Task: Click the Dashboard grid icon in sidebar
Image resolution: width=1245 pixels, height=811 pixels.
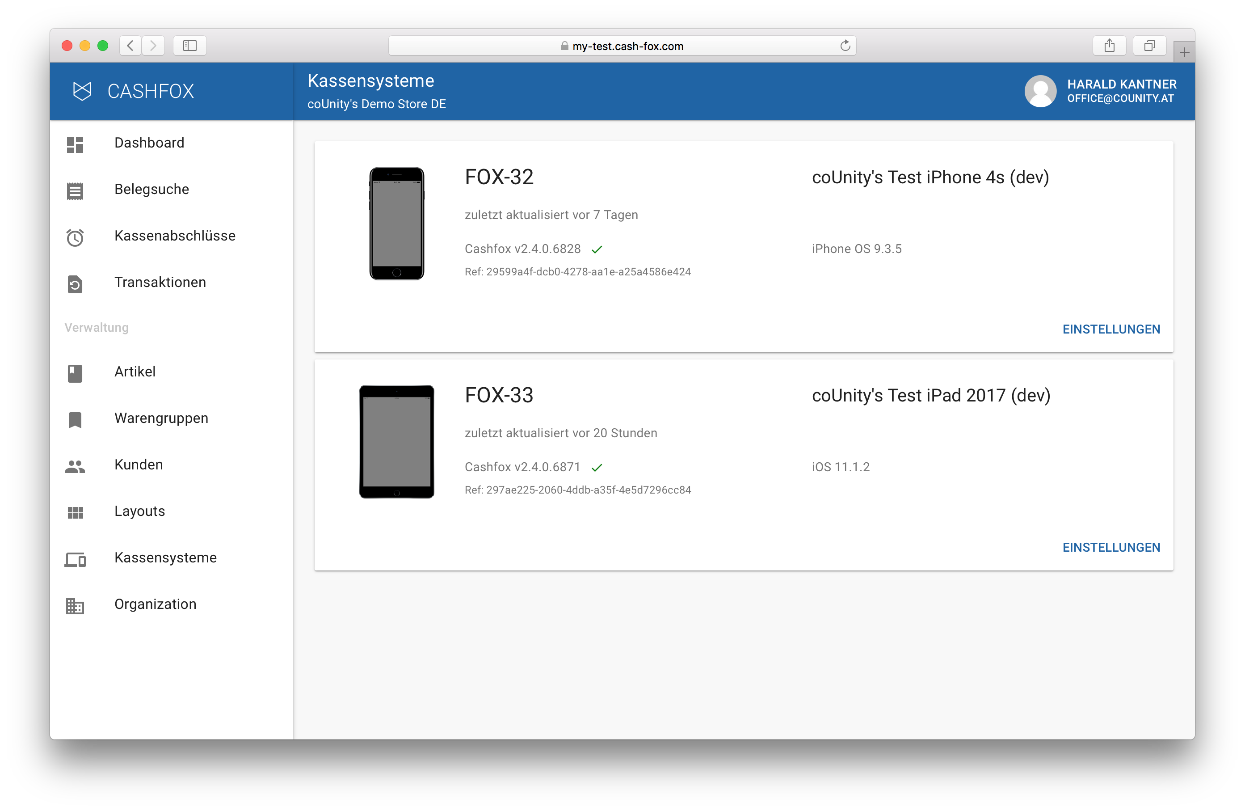Action: 75,144
